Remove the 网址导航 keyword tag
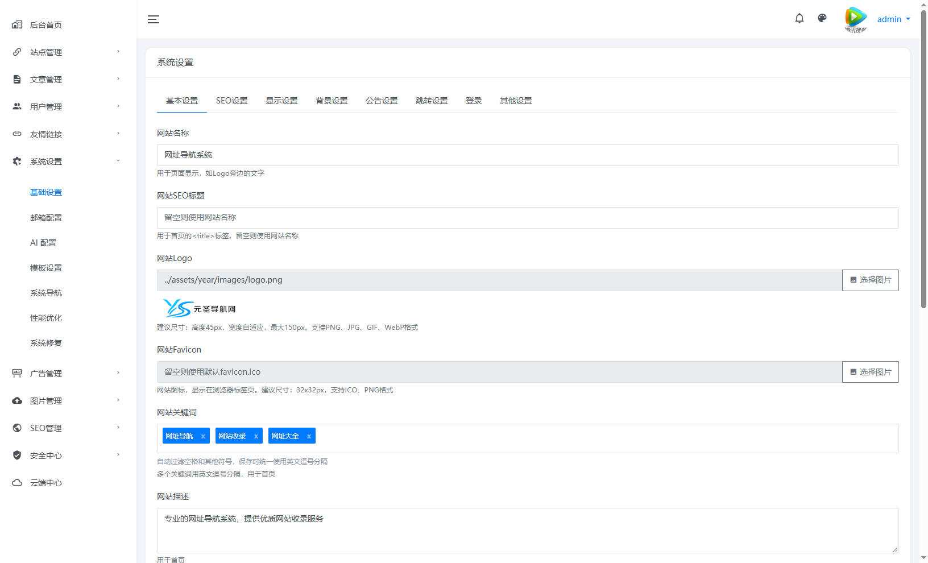Screen dimensions: 928x563 [203, 436]
